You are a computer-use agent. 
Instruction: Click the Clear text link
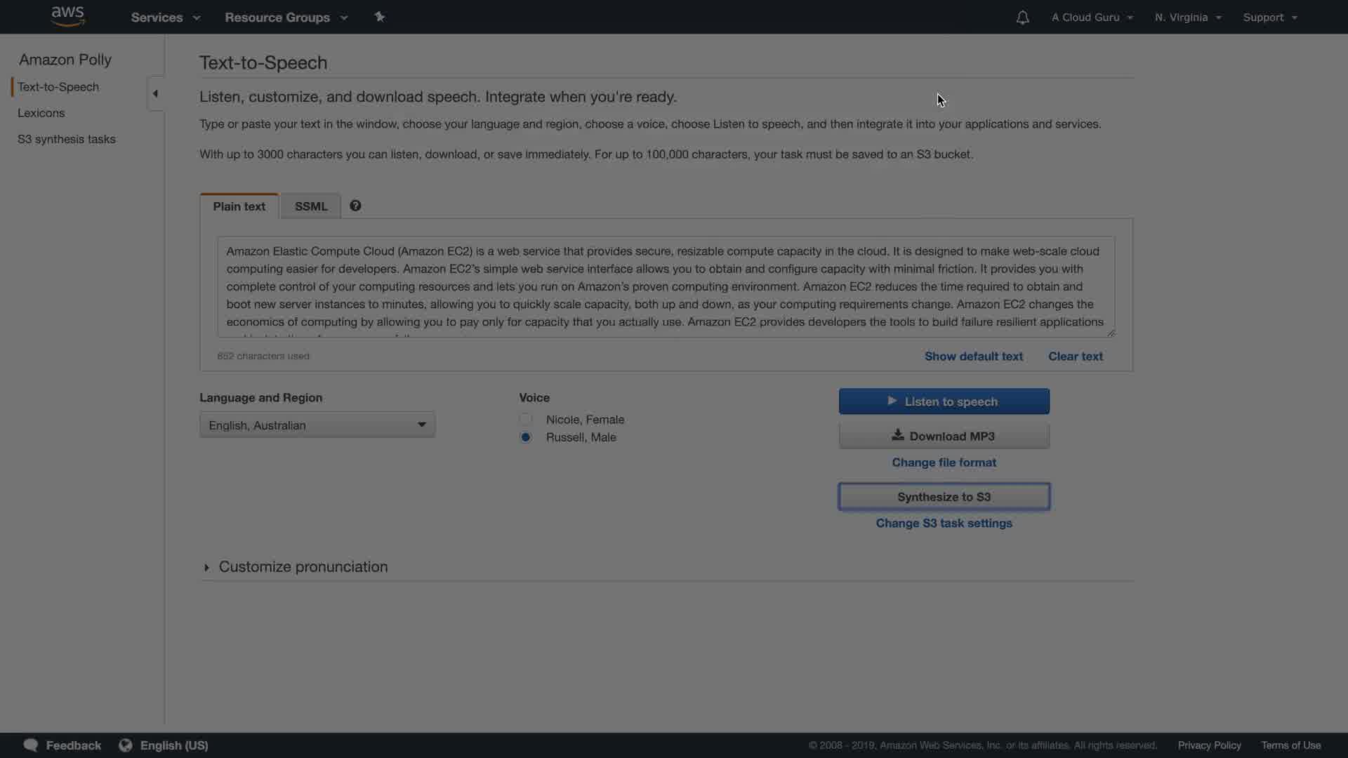point(1075,357)
